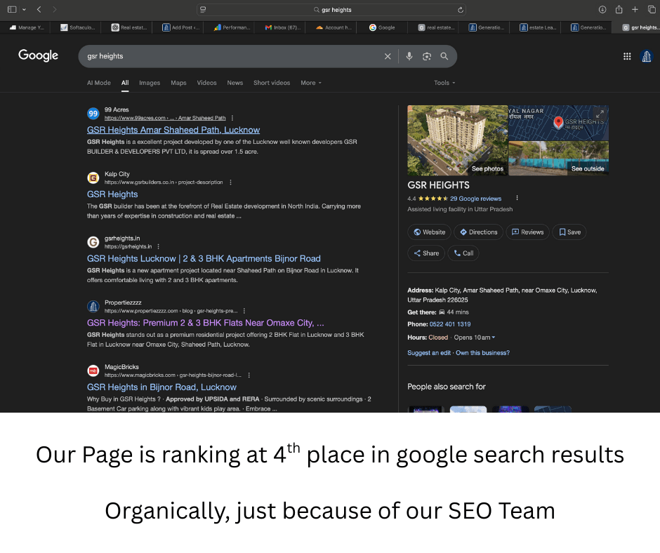Open the Propertiezzzz result options menu
This screenshot has width=660, height=553.
click(244, 311)
